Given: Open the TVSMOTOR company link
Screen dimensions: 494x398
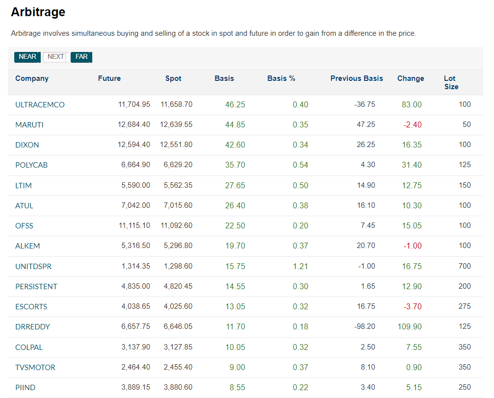Looking at the screenshot, I should (35, 368).
